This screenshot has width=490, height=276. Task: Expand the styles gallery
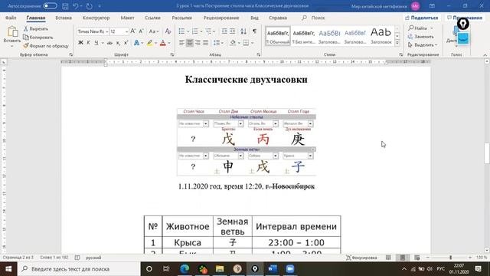(397, 43)
